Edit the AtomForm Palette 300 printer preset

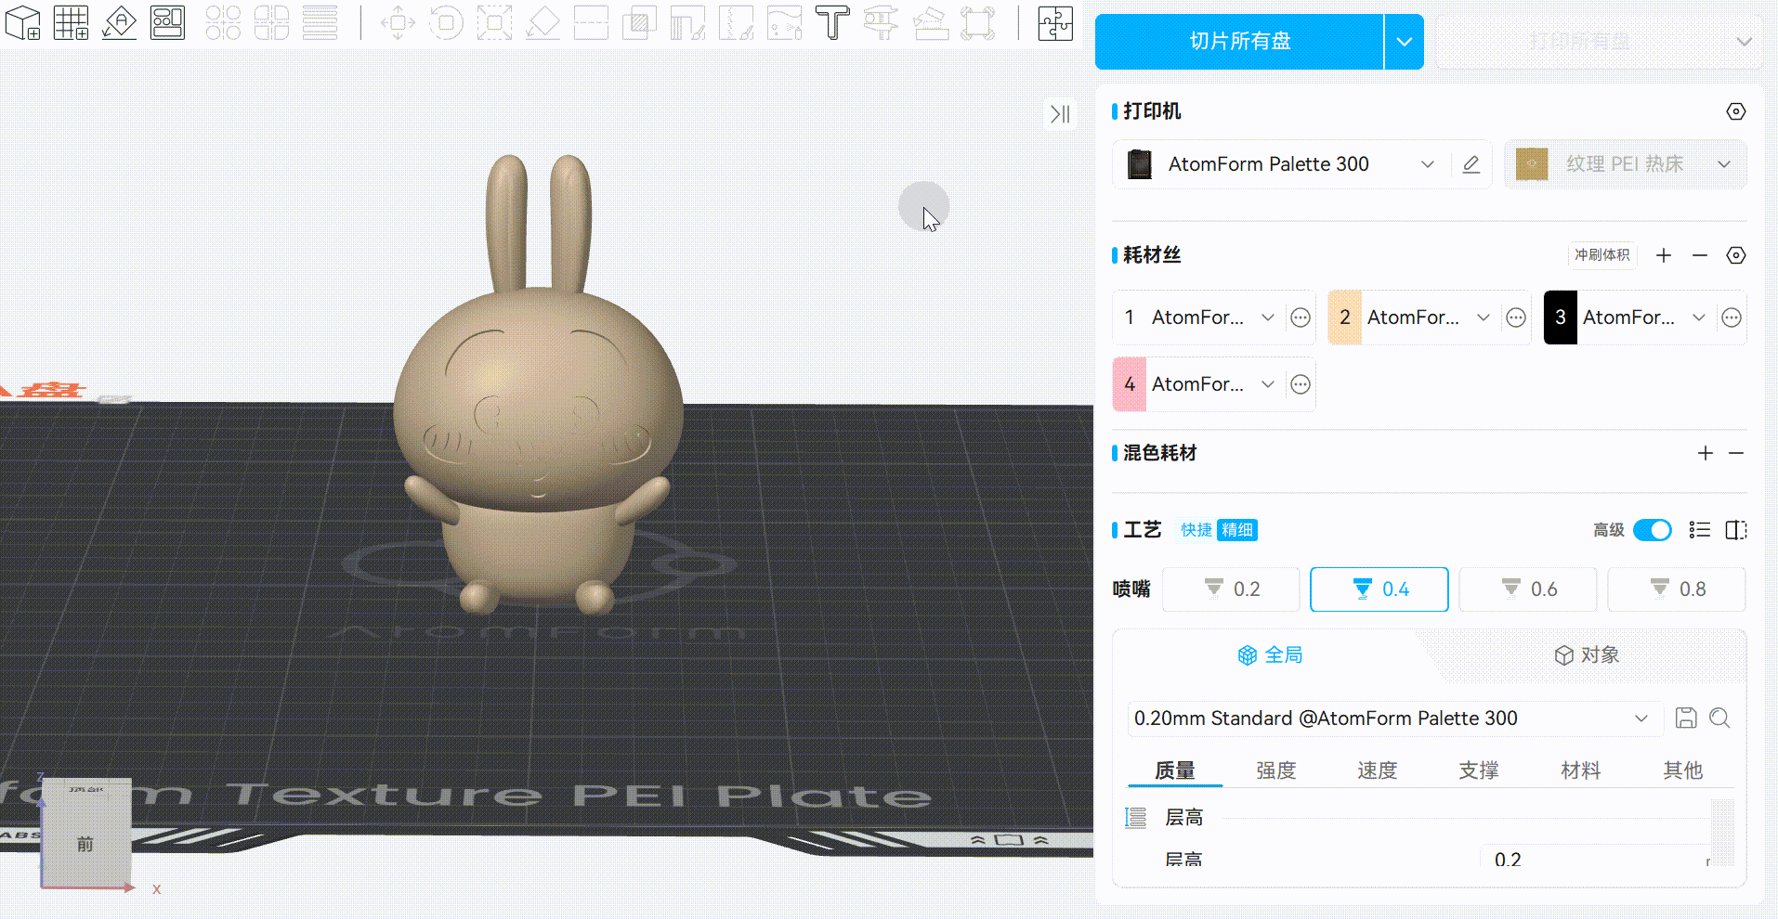tap(1471, 164)
